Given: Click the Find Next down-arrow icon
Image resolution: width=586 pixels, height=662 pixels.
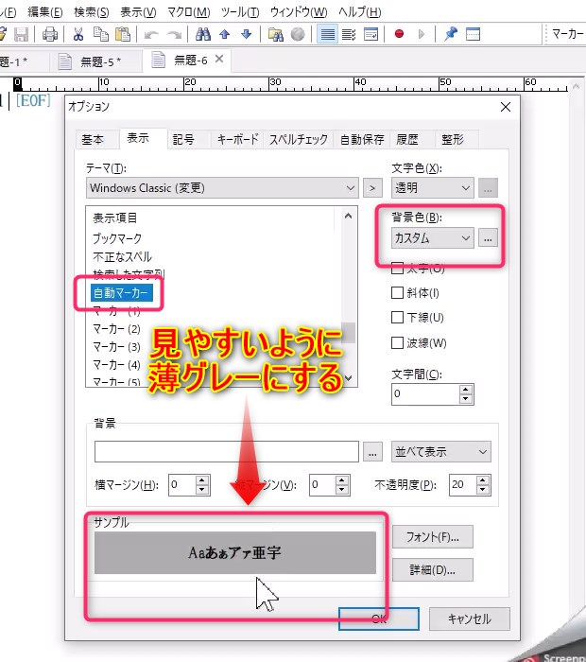Looking at the screenshot, I should 246,34.
